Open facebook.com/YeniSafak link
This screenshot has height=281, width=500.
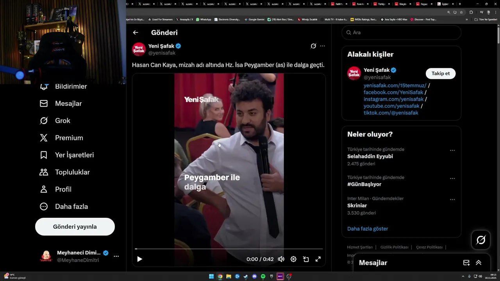point(393,92)
